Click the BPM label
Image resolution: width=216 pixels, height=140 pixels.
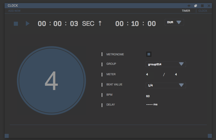pyautogui.click(x=109, y=95)
